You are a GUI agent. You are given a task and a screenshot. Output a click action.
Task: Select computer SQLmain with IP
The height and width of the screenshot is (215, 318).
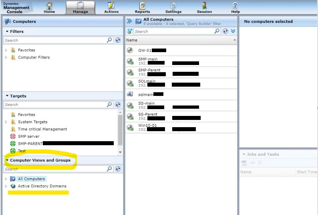181,83
